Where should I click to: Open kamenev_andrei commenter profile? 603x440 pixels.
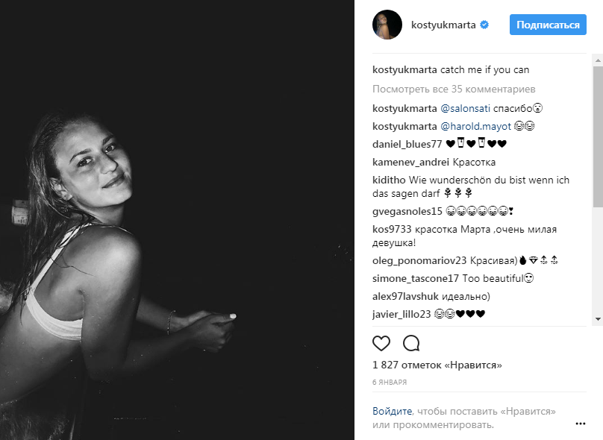pyautogui.click(x=410, y=162)
